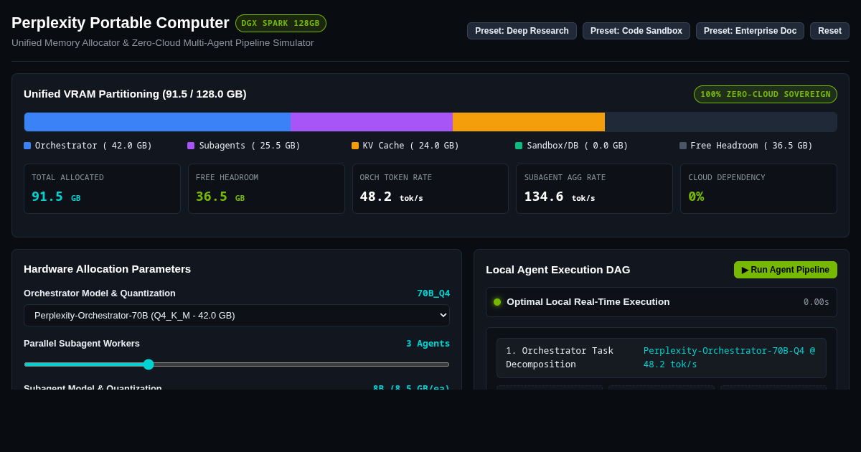Viewport: 861px width, 452px height.
Task: Click the orange KV Cache legend square
Action: pos(355,146)
